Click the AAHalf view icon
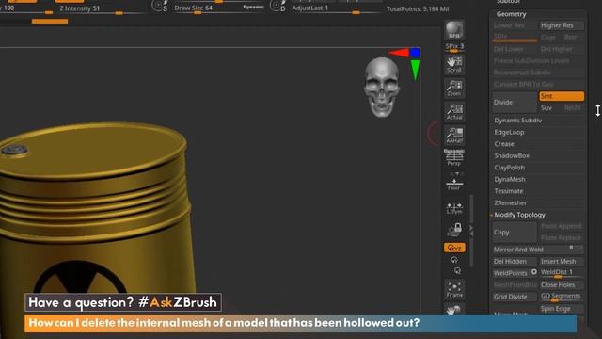The image size is (602, 339). click(454, 136)
